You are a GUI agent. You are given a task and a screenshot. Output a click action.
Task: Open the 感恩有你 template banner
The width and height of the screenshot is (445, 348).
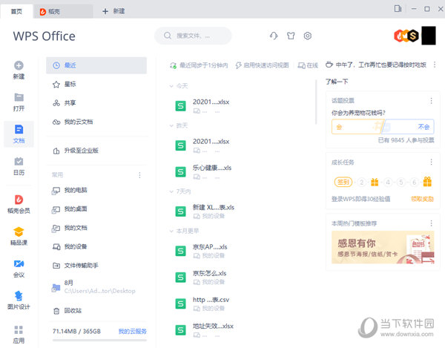[x=383, y=247]
